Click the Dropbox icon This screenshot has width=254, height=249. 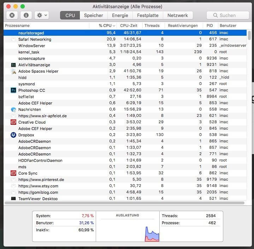point(13,135)
